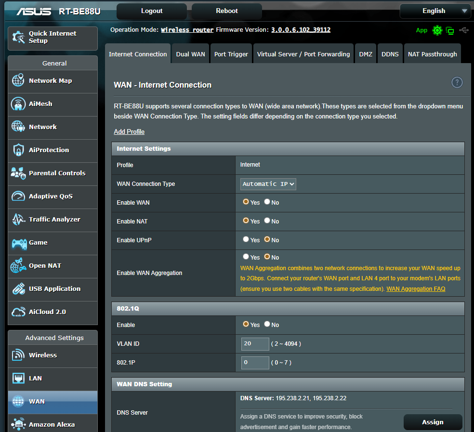Open the USB Application icon
The height and width of the screenshot is (432, 474).
coord(18,289)
